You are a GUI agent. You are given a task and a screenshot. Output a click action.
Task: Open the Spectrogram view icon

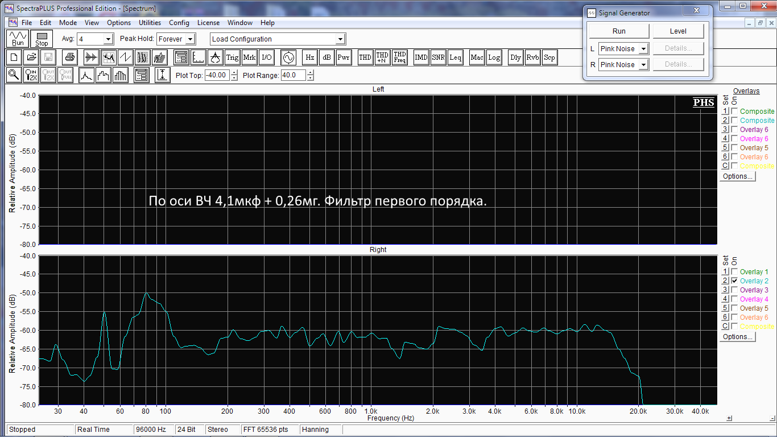[x=142, y=57]
